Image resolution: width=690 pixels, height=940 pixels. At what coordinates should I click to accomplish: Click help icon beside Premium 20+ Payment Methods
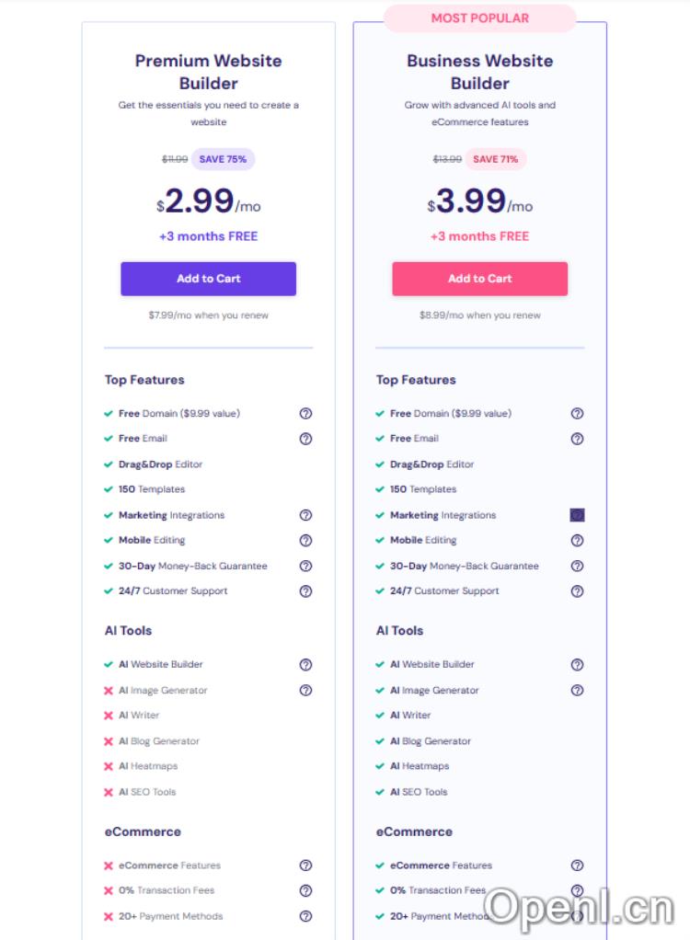click(305, 916)
